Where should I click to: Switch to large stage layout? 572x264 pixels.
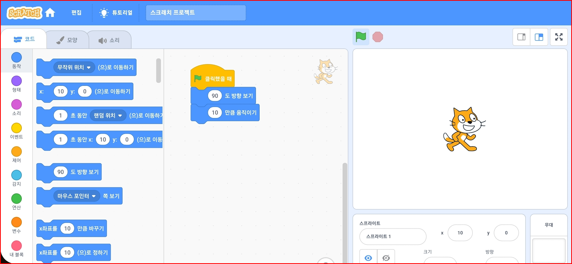tap(539, 37)
